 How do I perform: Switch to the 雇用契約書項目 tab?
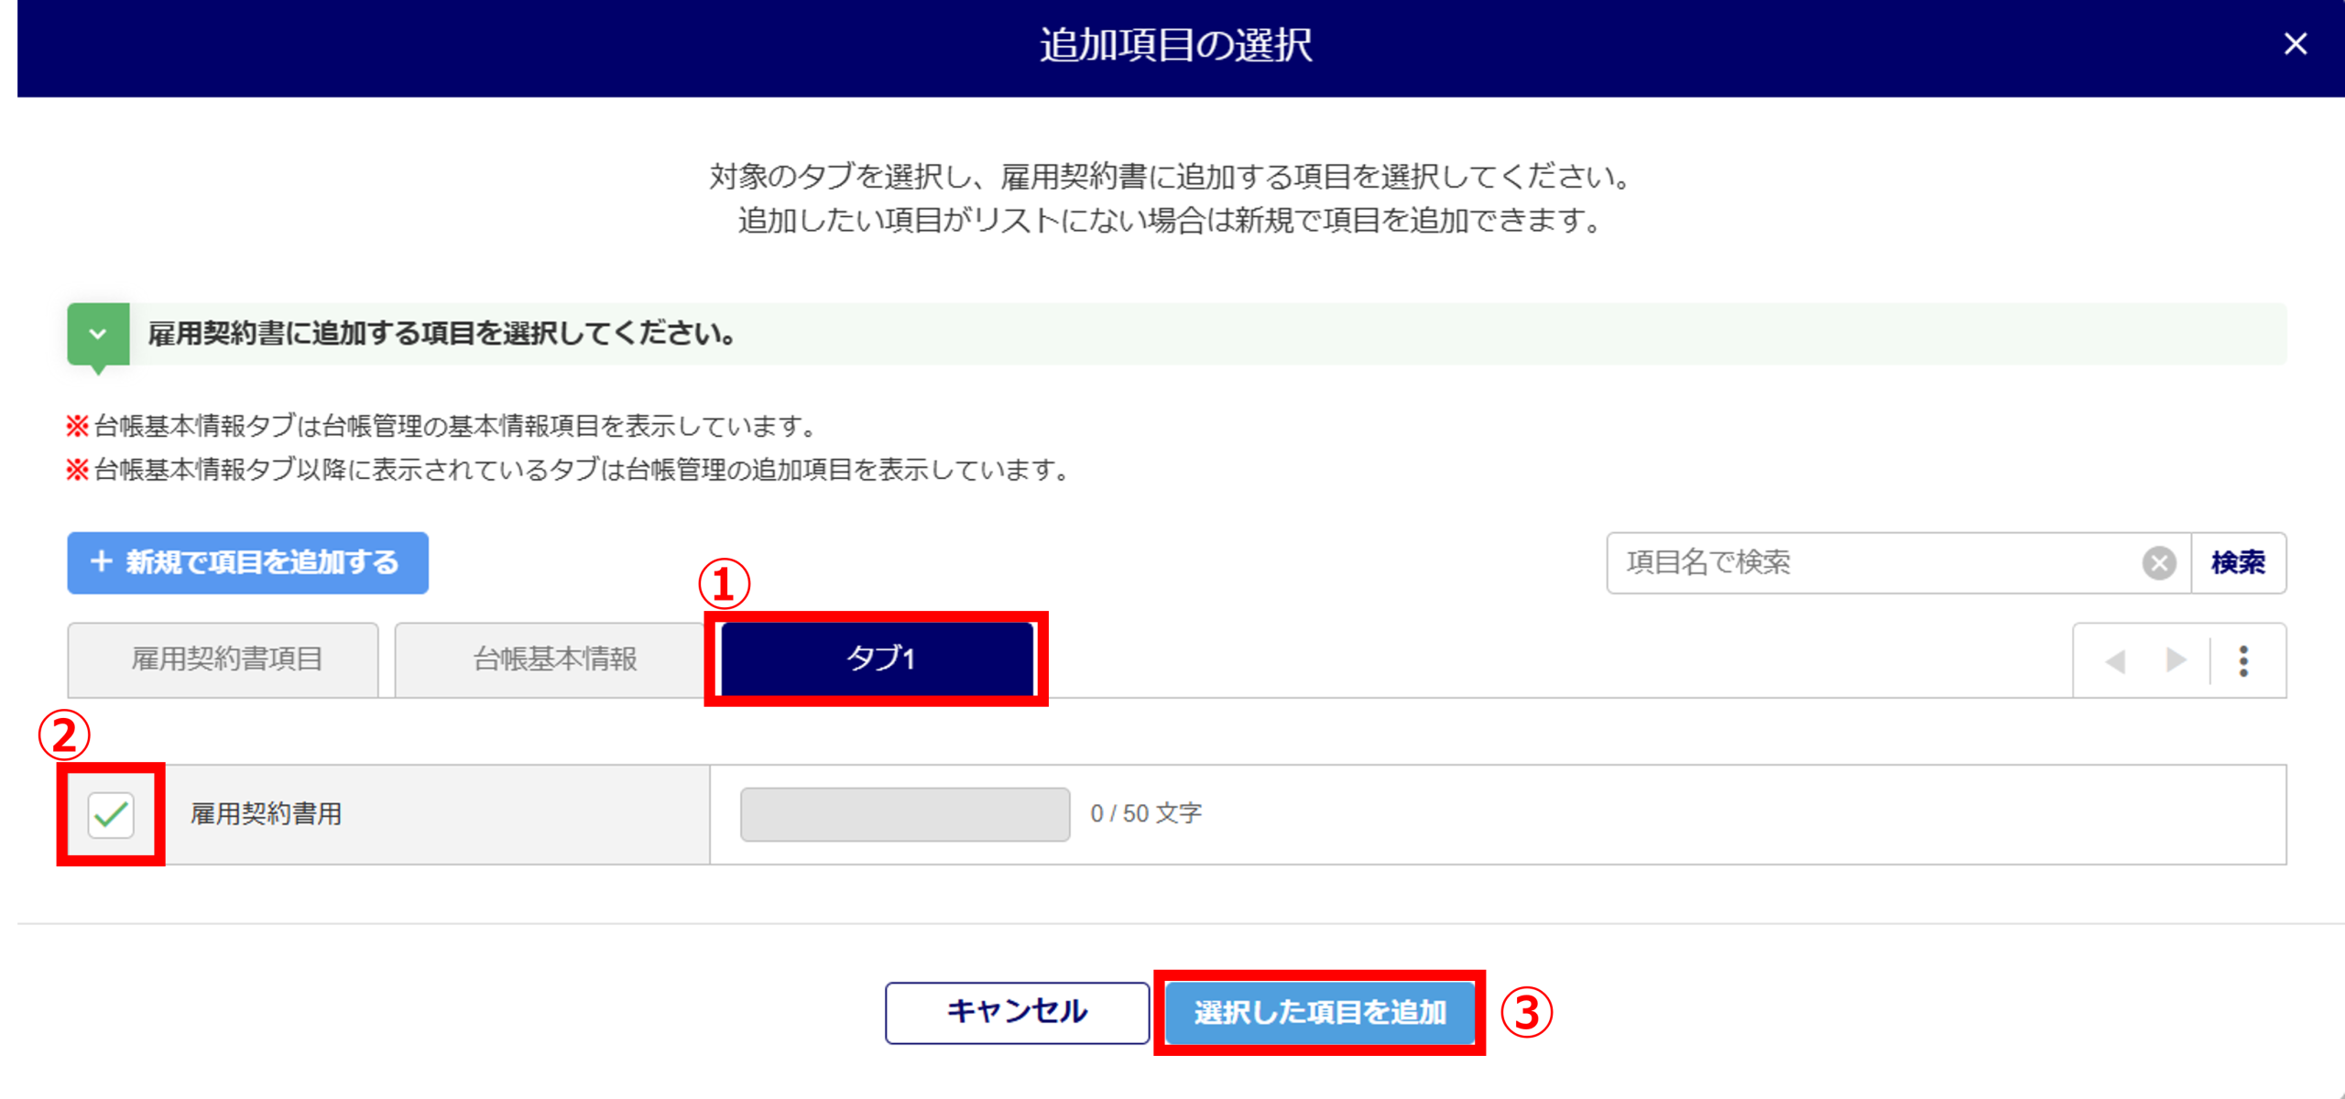224,659
